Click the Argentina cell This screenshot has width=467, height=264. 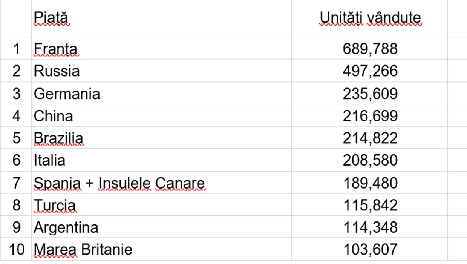click(x=161, y=227)
